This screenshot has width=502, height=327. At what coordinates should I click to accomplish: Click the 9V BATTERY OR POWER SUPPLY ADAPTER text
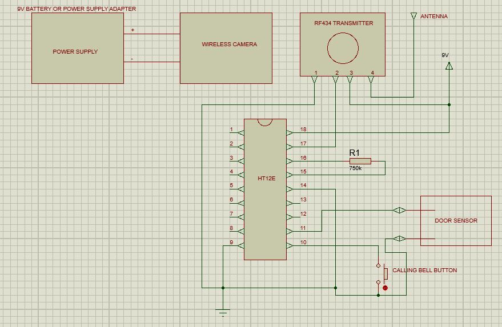[77, 9]
